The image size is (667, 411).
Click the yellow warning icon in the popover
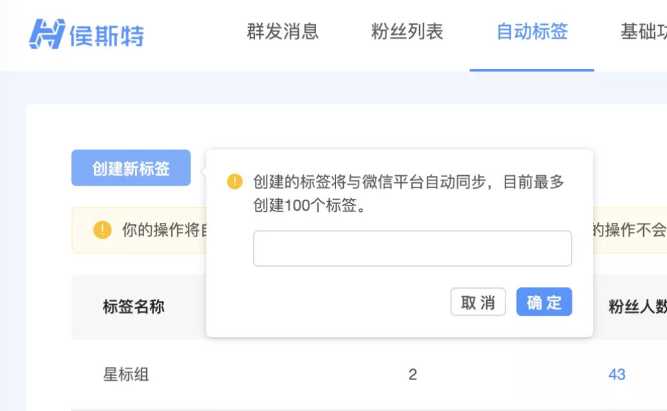tap(234, 182)
